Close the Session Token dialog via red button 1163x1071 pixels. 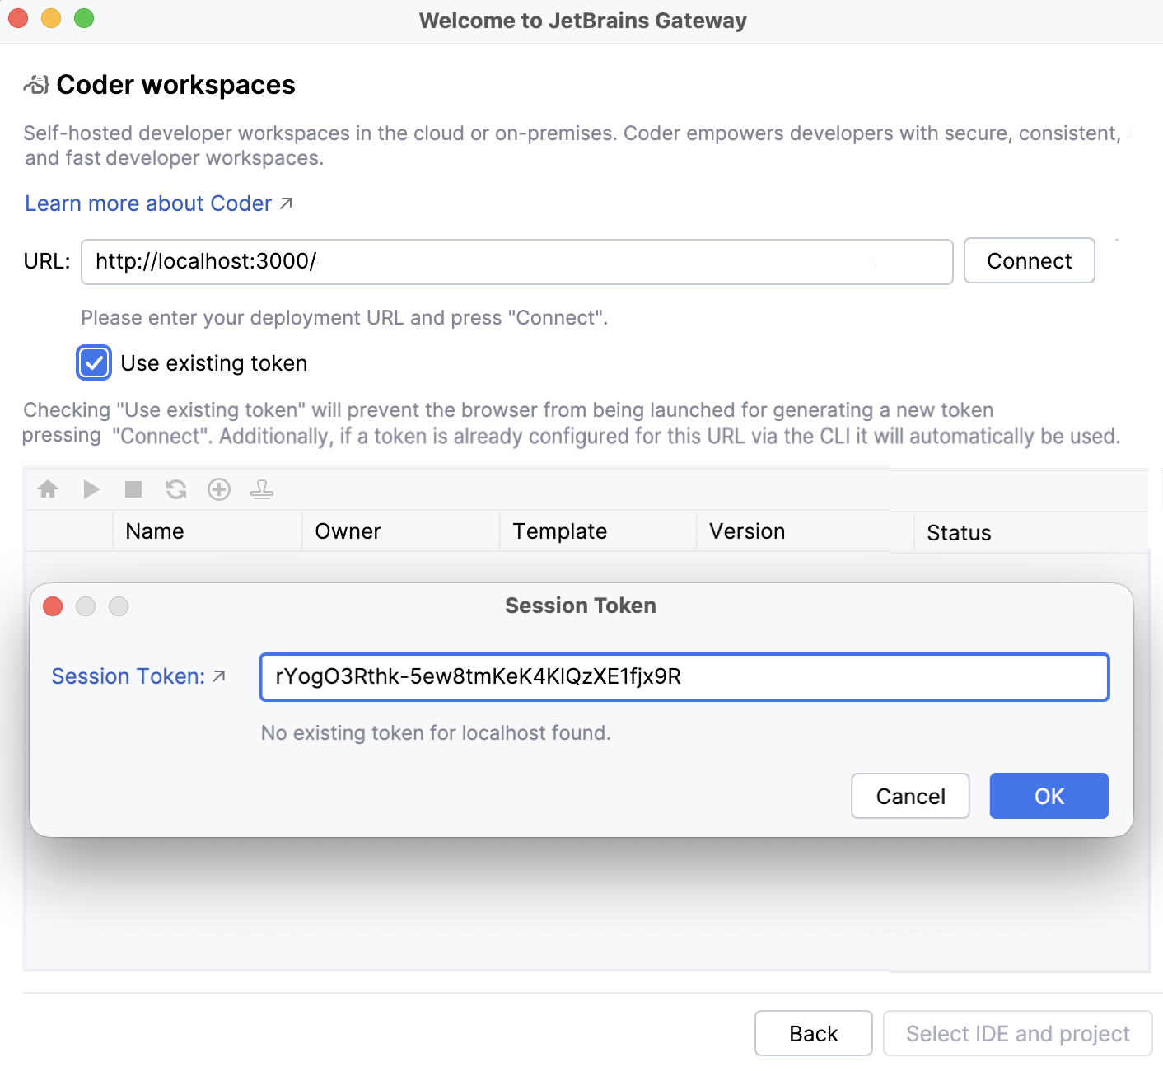pos(53,606)
